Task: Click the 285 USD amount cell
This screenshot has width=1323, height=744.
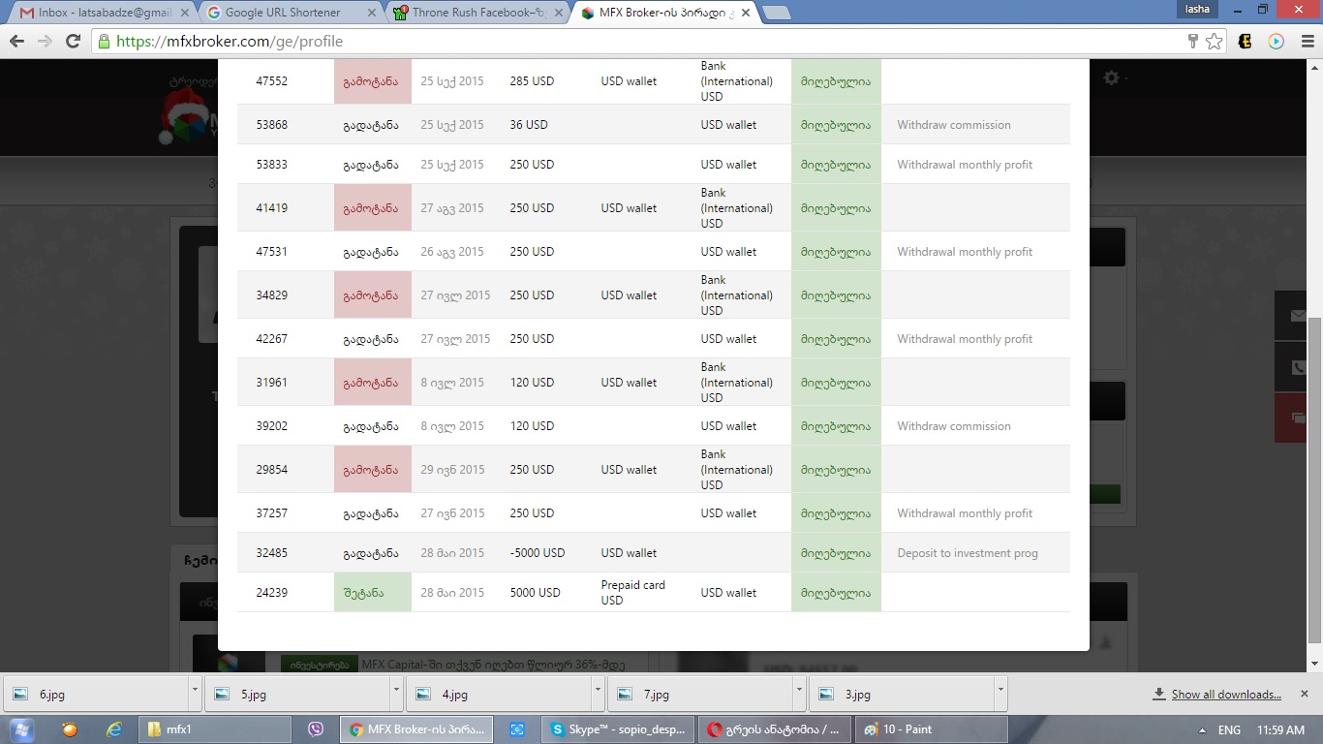Action: click(532, 81)
